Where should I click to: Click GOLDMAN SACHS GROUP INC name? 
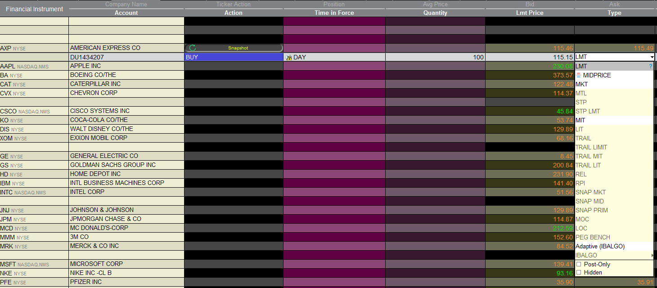[x=113, y=165]
